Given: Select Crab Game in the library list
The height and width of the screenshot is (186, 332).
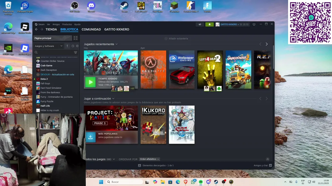Looking at the screenshot, I should click(x=46, y=66).
